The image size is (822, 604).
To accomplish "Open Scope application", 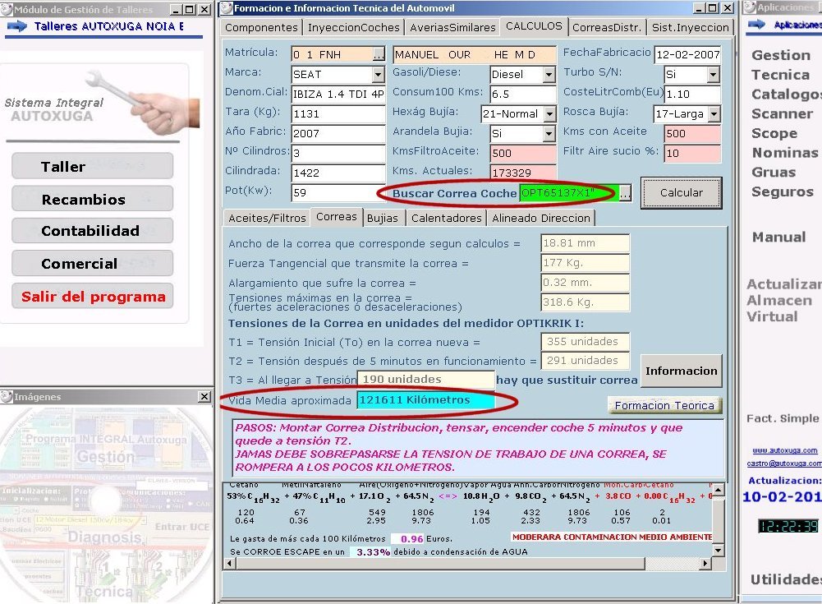I will click(x=774, y=133).
